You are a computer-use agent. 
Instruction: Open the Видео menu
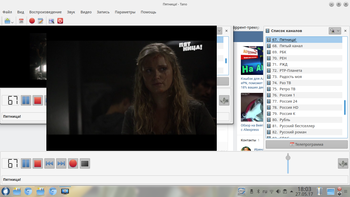pyautogui.click(x=86, y=12)
